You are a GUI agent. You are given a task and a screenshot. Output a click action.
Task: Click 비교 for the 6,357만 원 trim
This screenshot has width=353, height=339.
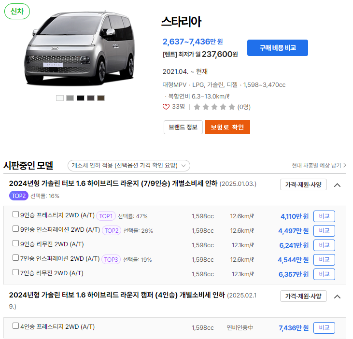[x=324, y=274]
